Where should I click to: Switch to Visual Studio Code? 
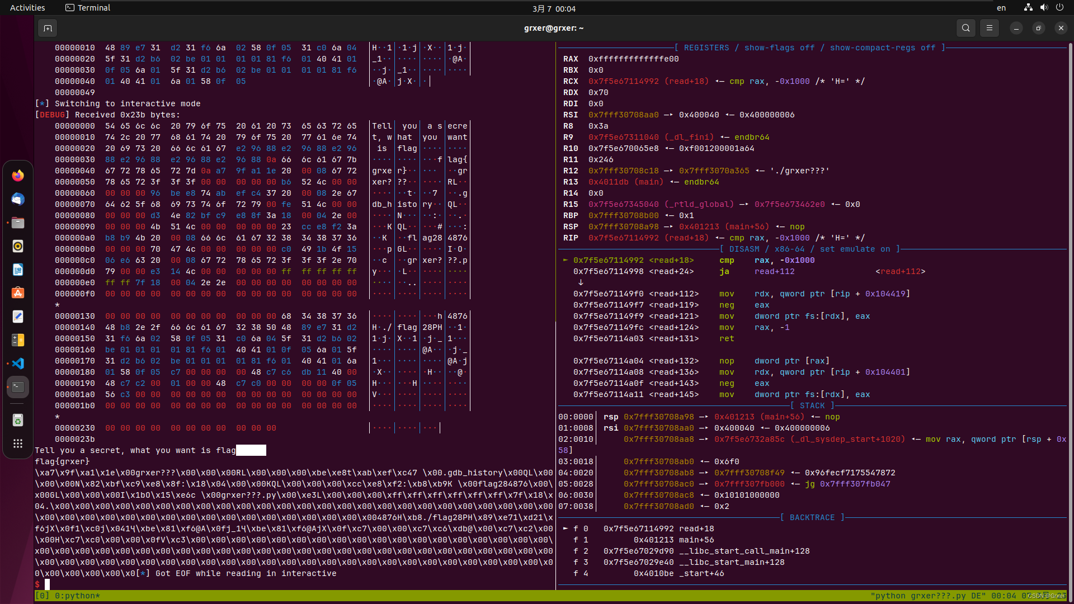18,364
